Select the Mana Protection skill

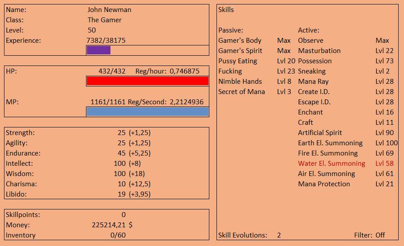click(x=324, y=184)
